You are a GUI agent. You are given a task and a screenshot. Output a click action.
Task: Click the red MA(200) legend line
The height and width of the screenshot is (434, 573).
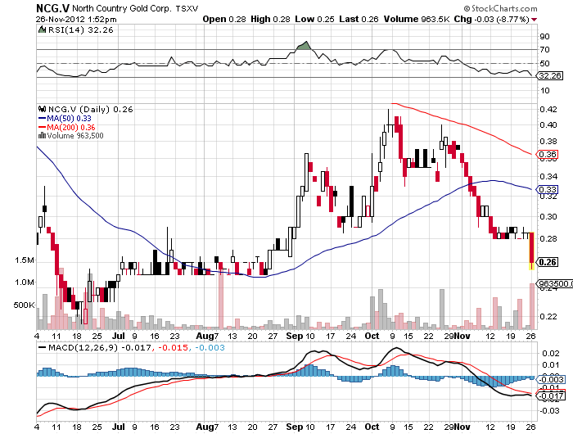(x=42, y=127)
